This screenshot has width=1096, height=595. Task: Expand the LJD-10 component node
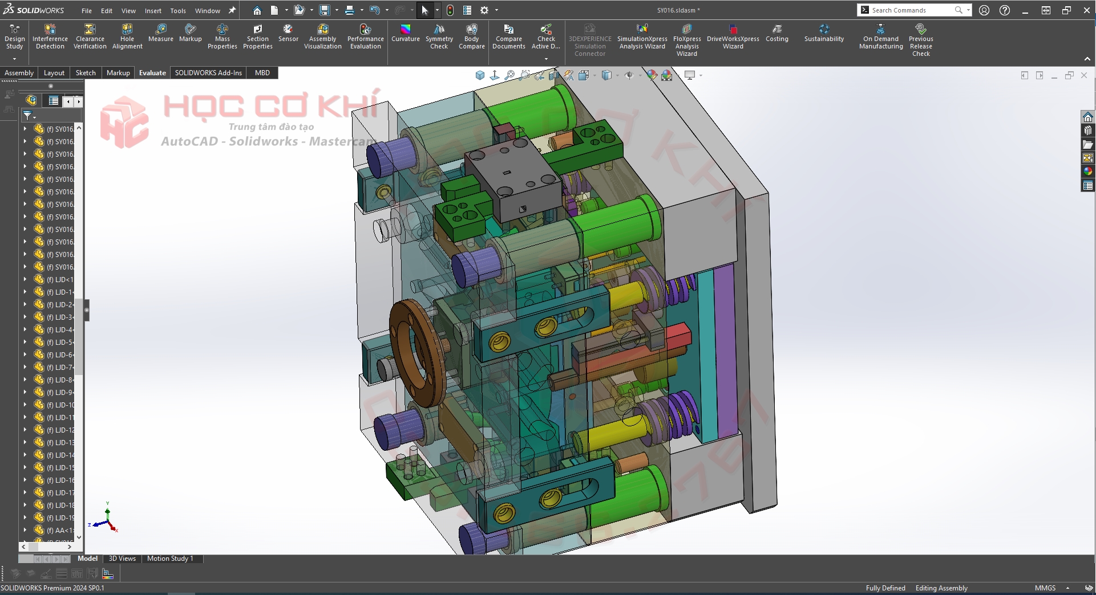(x=25, y=405)
